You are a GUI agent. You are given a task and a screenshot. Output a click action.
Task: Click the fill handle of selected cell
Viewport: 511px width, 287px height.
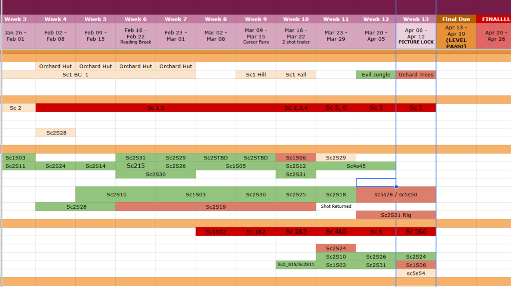(x=396, y=187)
